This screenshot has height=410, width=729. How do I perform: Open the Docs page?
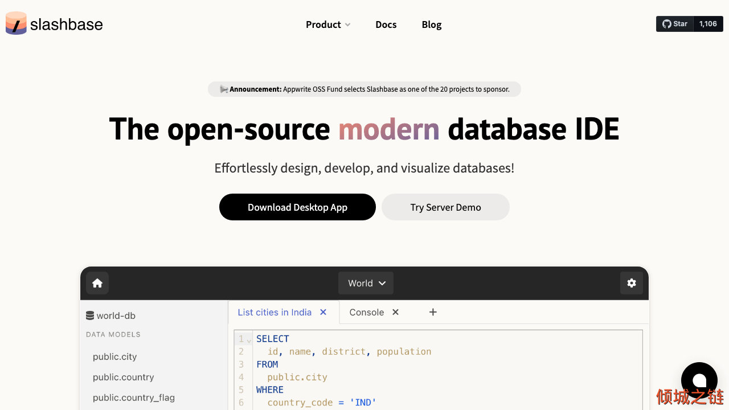point(386,24)
